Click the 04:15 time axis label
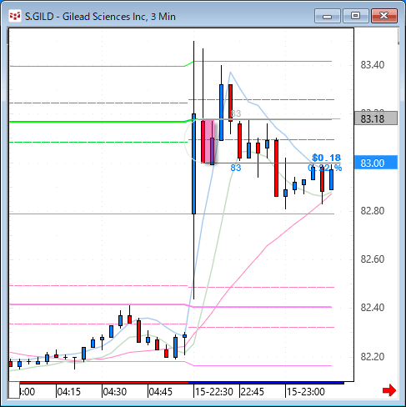Viewport: 406px width, 407px height. click(x=68, y=392)
